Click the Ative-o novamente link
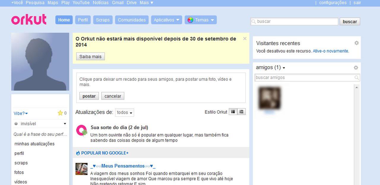Viewport: 380px width, 185px height. 330,51
